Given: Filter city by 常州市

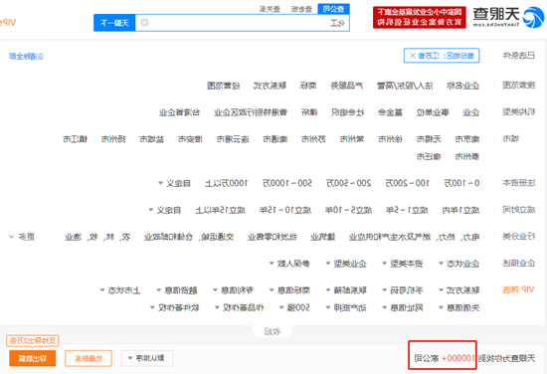Looking at the screenshot, I should (352, 139).
